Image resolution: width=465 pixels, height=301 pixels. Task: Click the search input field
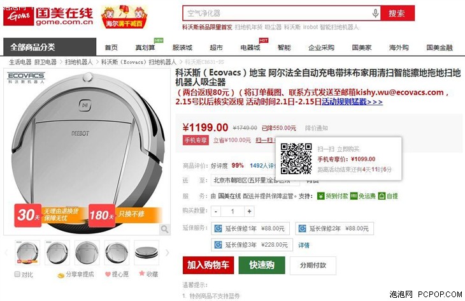click(277, 13)
